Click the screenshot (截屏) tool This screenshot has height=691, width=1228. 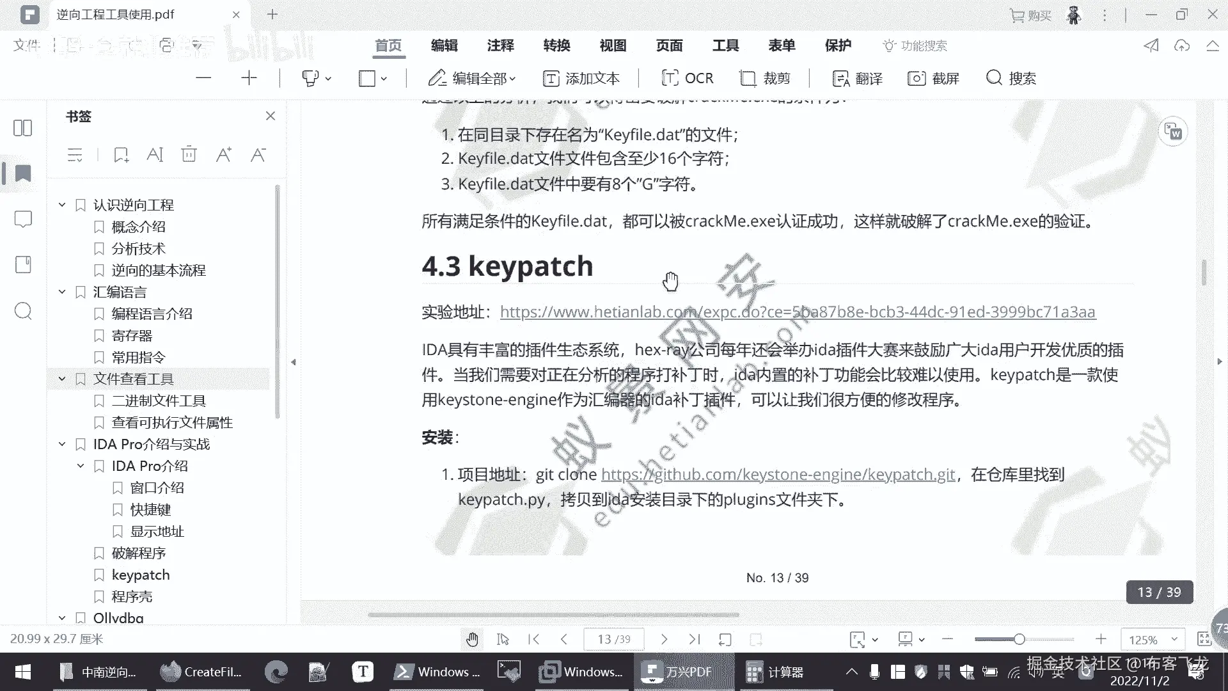point(934,78)
